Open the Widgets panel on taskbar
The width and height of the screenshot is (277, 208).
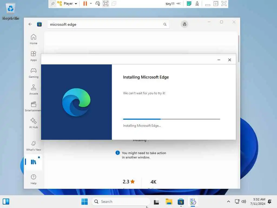pyautogui.click(x=6, y=201)
